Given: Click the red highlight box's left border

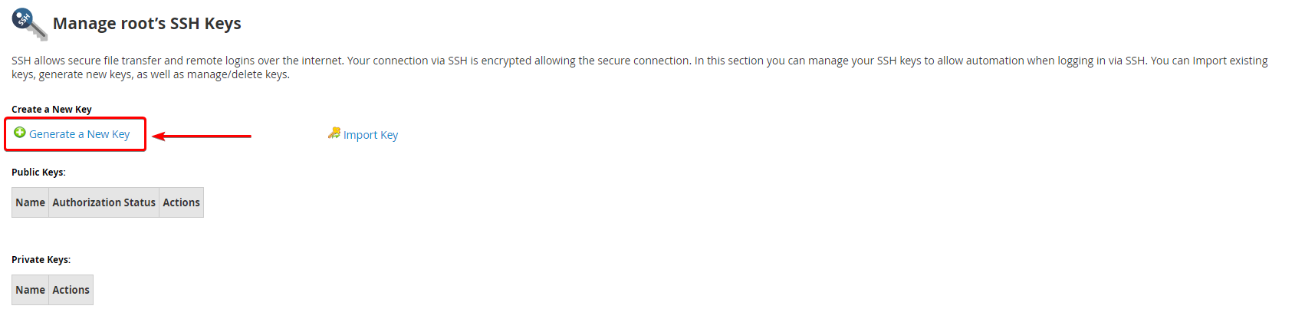Looking at the screenshot, I should 6,134.
